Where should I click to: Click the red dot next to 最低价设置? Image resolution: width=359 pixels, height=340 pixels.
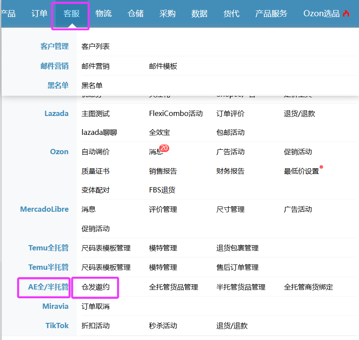[321, 167]
